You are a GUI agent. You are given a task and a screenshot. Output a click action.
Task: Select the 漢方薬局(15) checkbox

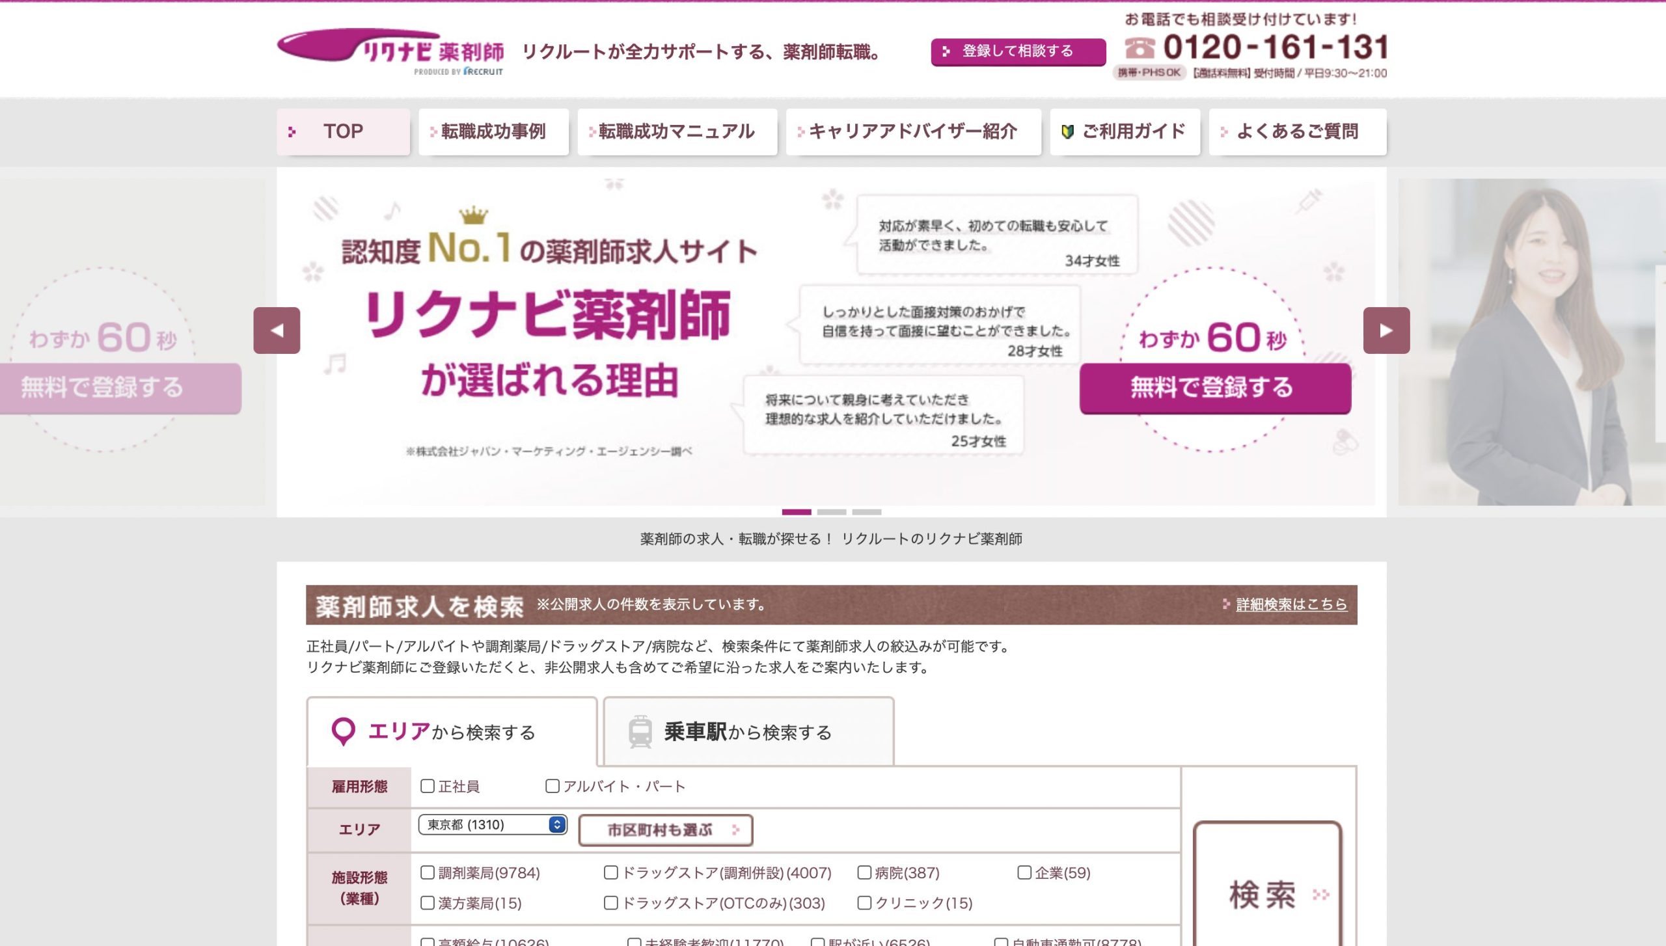click(x=427, y=902)
